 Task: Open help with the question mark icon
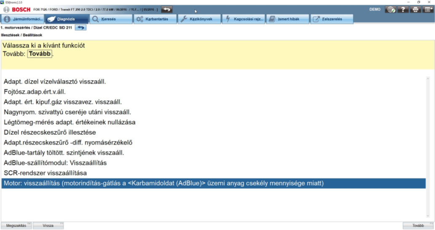click(403, 9)
